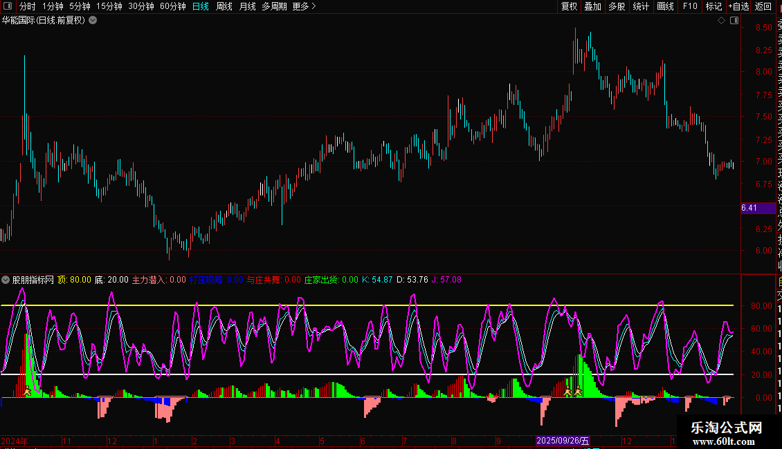Open F10 company information
The height and width of the screenshot is (449, 782).
click(690, 6)
